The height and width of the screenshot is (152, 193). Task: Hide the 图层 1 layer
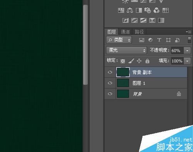[x=110, y=83]
